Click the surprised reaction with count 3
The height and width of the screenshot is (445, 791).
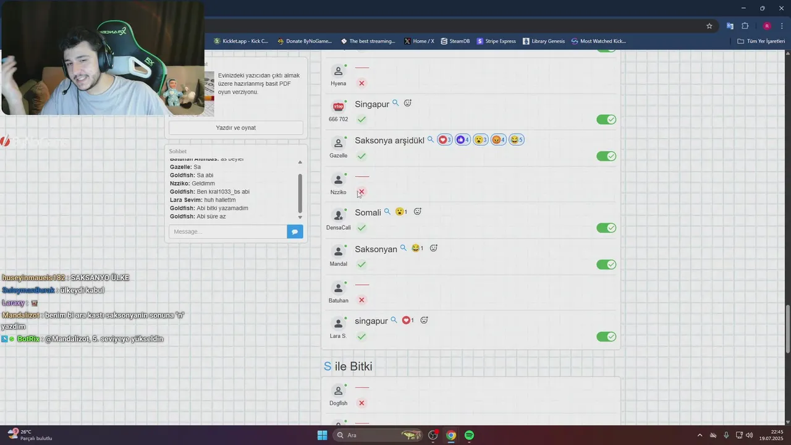click(x=481, y=140)
